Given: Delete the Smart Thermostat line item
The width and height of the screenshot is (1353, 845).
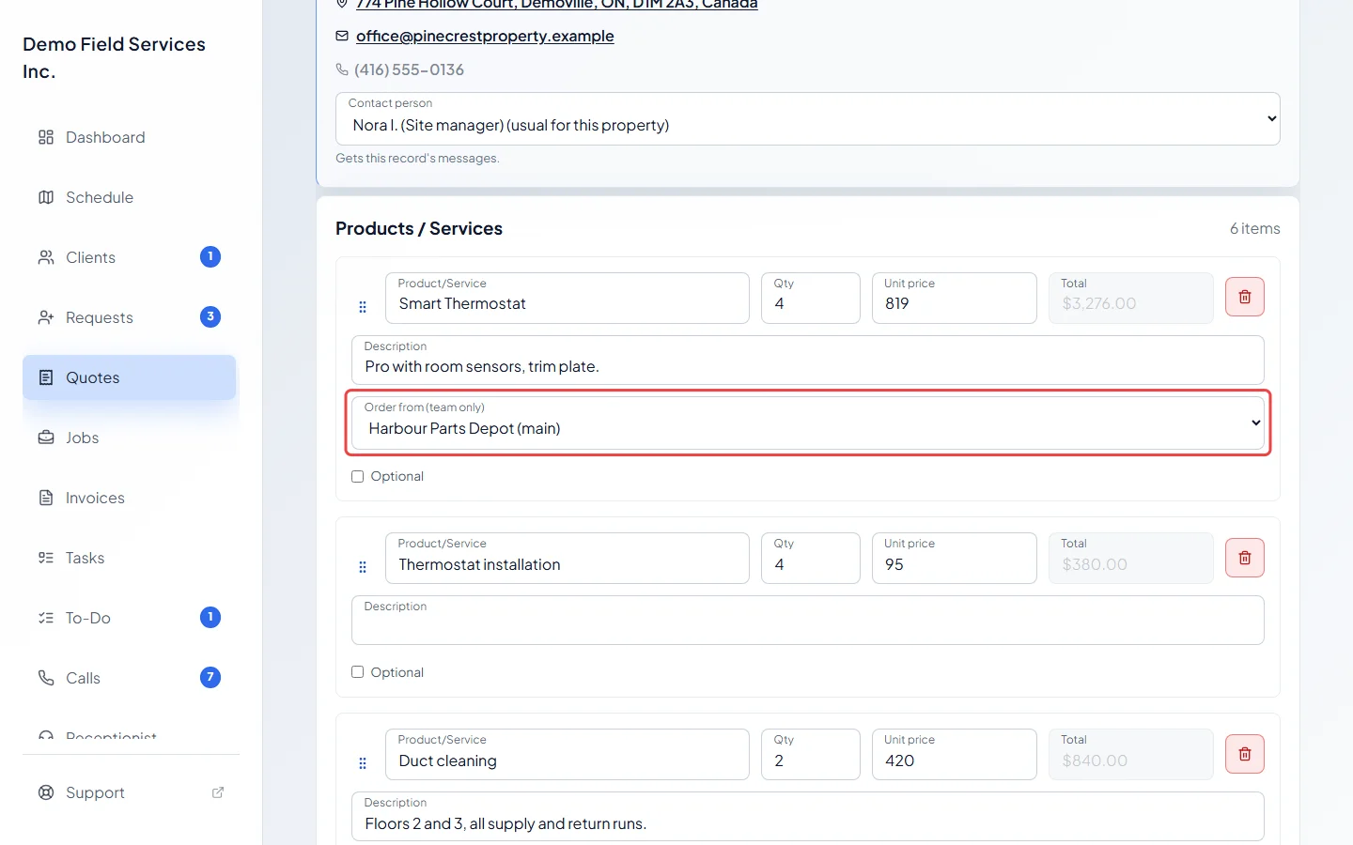Looking at the screenshot, I should pos(1244,297).
